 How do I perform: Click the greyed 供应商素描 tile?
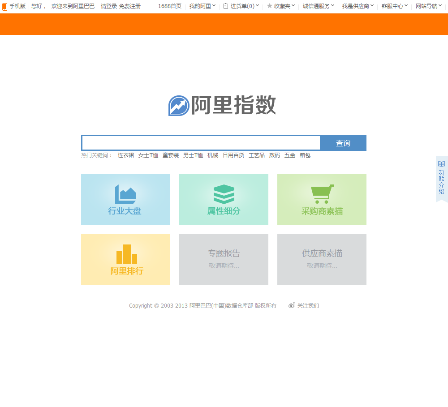pos(322,260)
